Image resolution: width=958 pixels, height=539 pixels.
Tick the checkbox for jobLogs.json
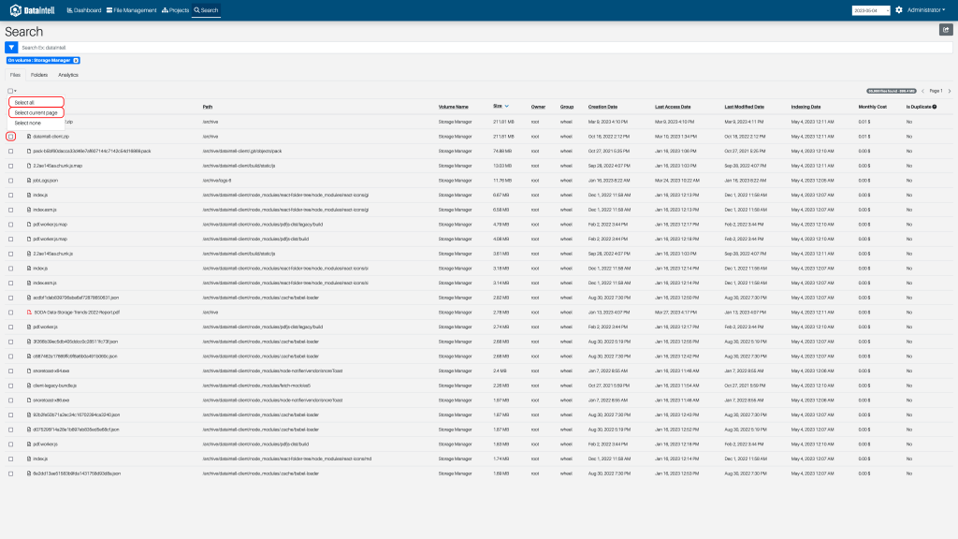(11, 181)
